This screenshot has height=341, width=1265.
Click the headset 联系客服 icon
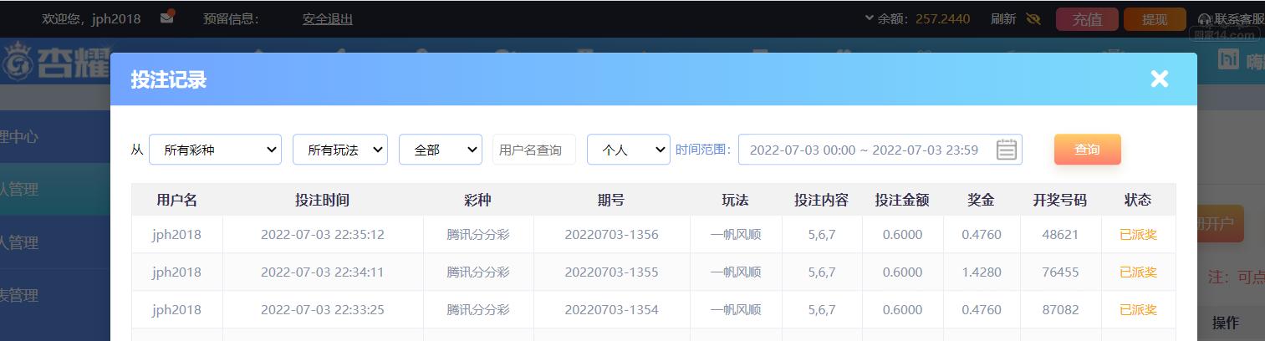(1205, 19)
